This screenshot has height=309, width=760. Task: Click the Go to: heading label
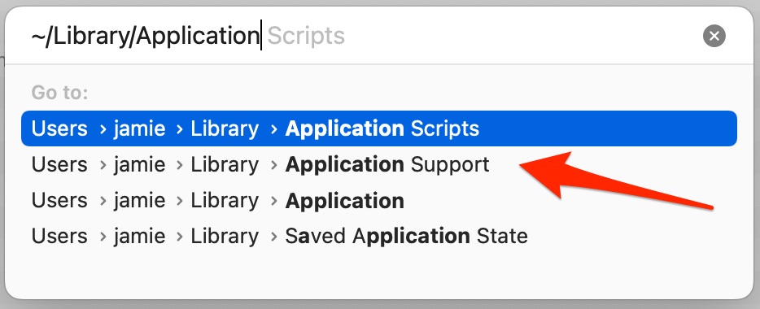(59, 92)
